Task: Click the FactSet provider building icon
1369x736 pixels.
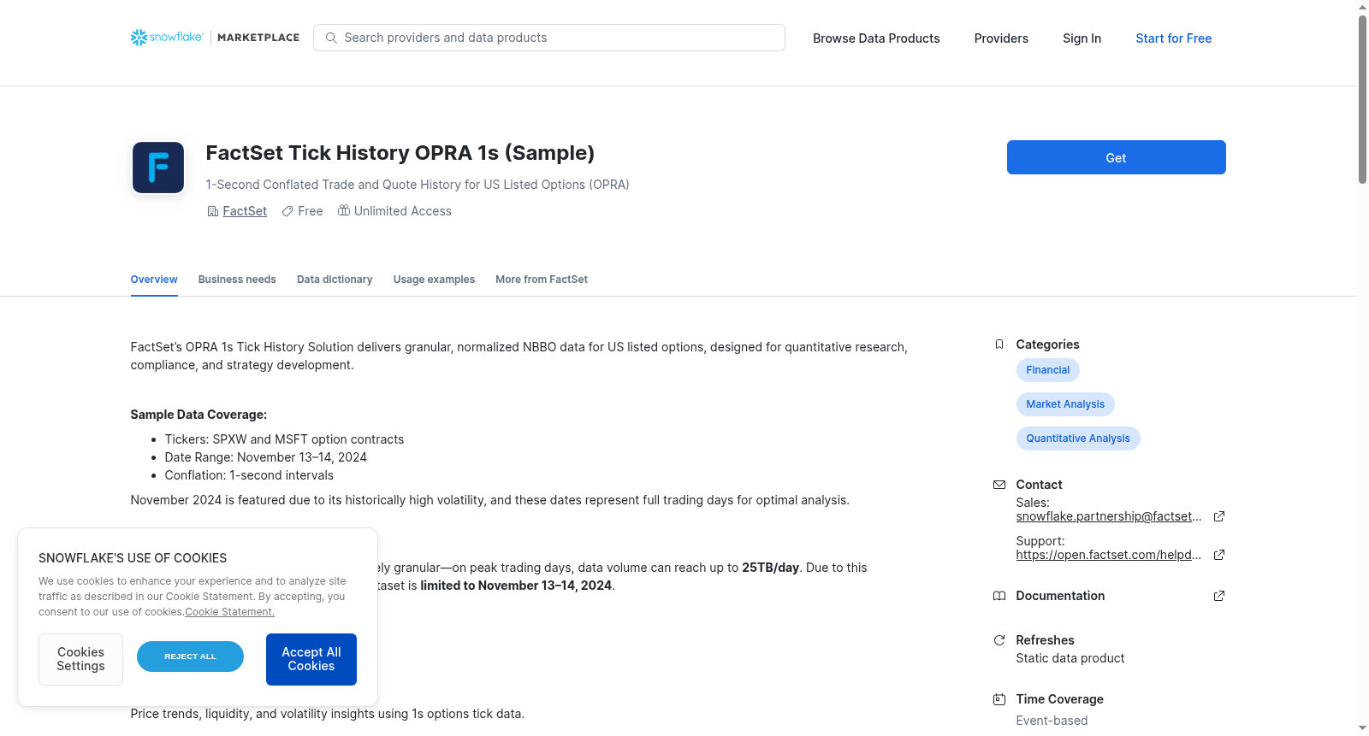Action: pos(213,211)
